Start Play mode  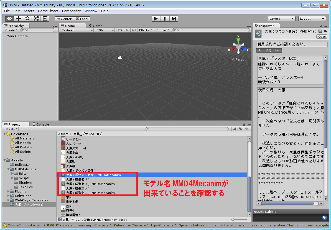pyautogui.click(x=156, y=19)
